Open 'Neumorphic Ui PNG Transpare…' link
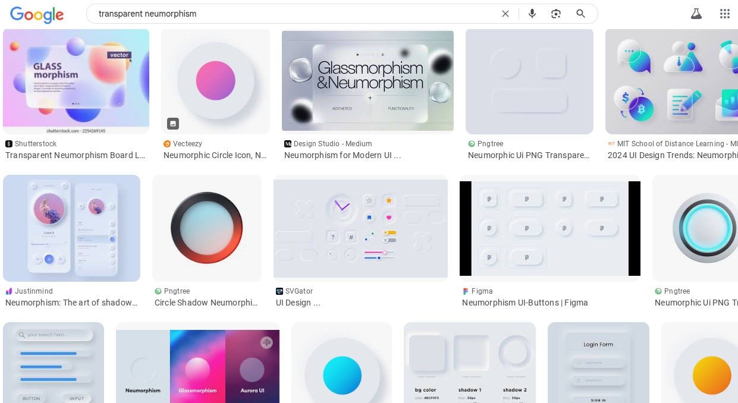 [x=529, y=155]
